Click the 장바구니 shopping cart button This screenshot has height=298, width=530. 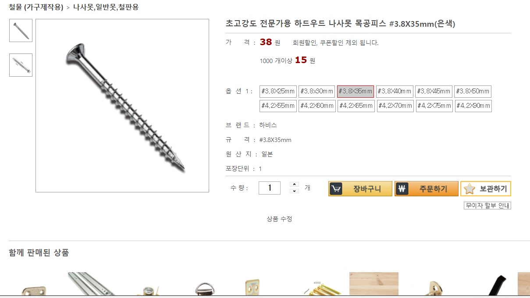(x=360, y=189)
